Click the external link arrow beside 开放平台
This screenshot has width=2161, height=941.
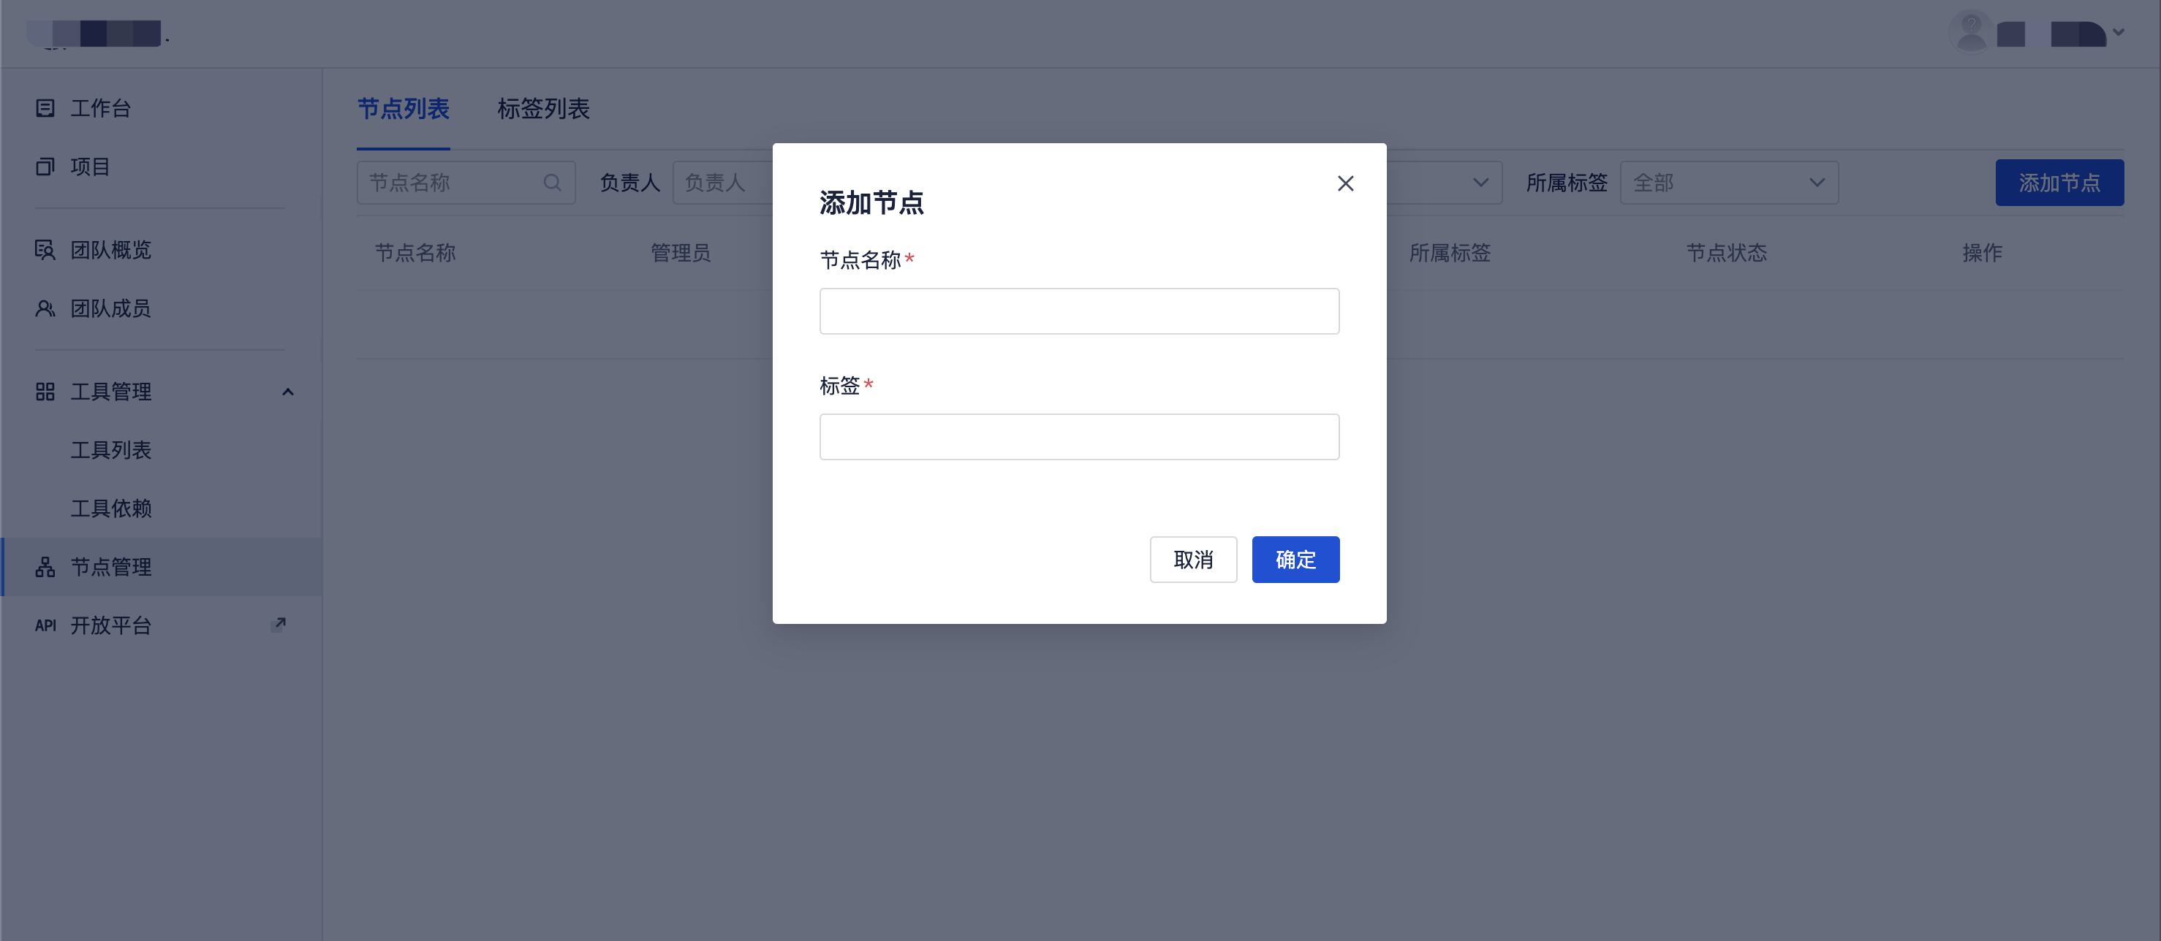click(280, 623)
